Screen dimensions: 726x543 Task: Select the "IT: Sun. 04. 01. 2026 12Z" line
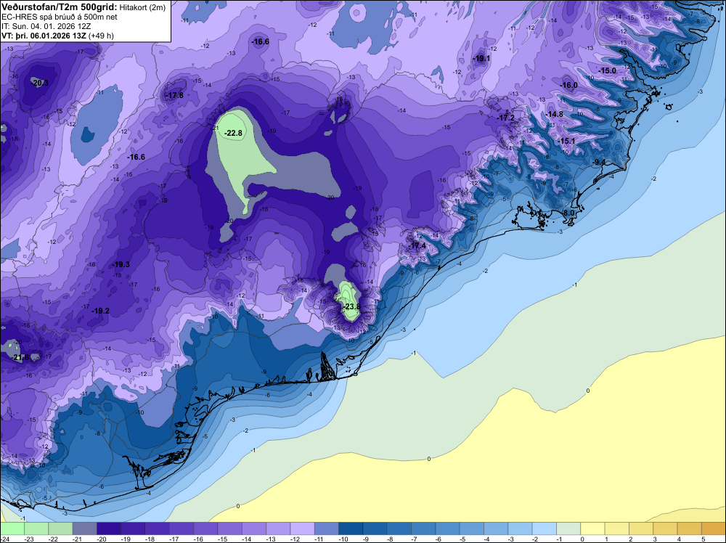tap(46, 26)
